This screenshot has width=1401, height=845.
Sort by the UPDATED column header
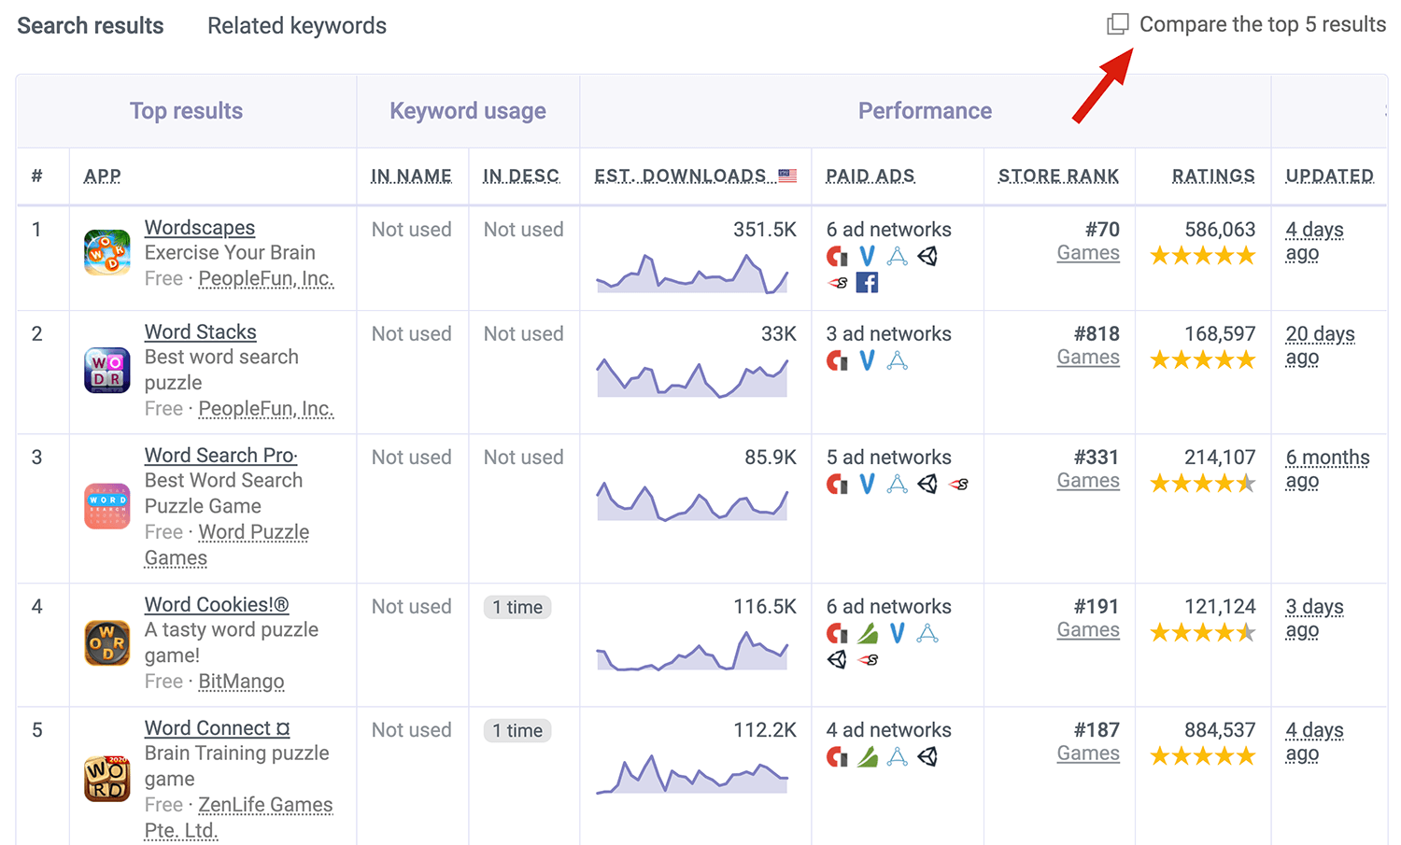click(1330, 176)
